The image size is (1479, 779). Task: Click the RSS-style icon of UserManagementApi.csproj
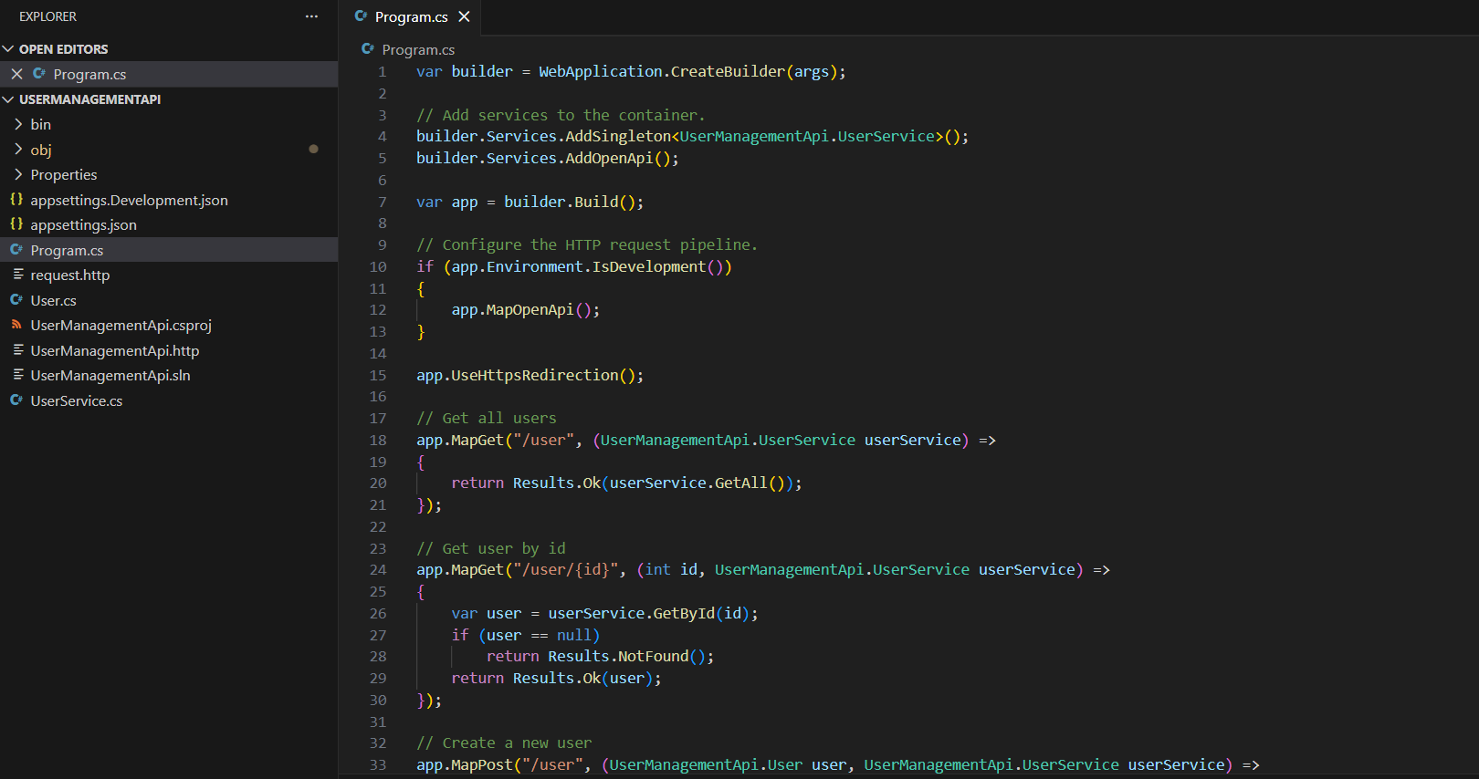(16, 325)
